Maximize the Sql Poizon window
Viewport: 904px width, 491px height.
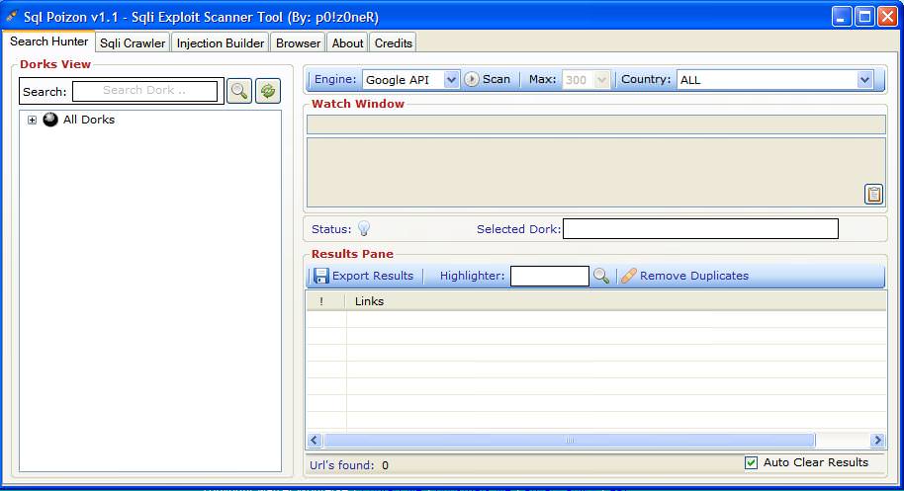coord(864,16)
